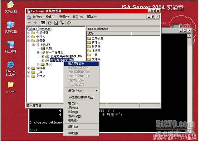Image resolution: width=199 pixels, height=141 pixels.
Task: Expand the 连接器 tree node
Action: (x=29, y=68)
